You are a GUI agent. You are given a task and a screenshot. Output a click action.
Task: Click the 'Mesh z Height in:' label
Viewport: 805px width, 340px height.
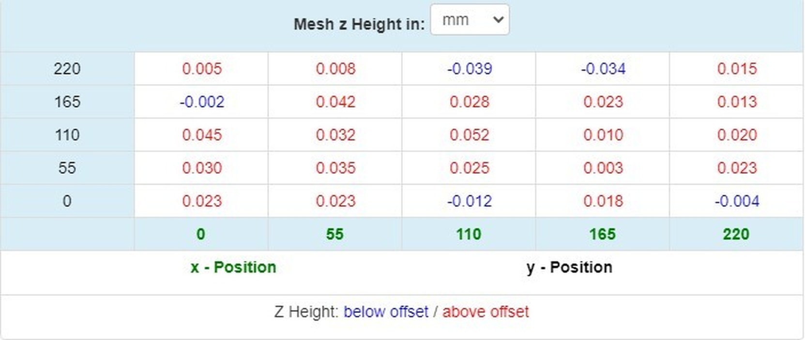359,24
